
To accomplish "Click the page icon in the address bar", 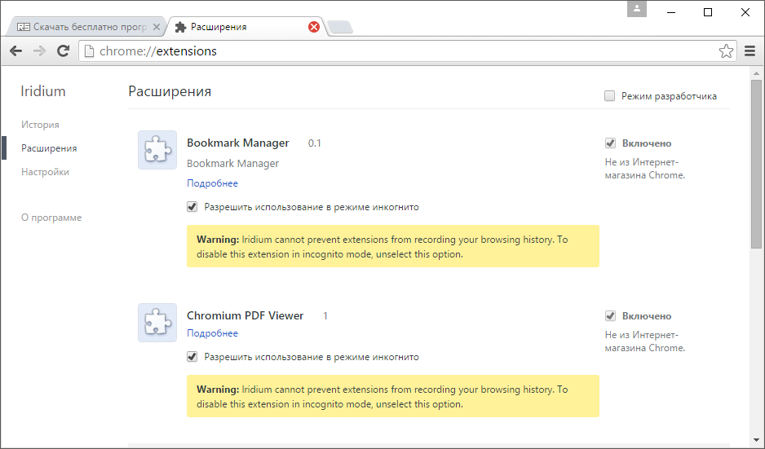I will click(x=89, y=51).
